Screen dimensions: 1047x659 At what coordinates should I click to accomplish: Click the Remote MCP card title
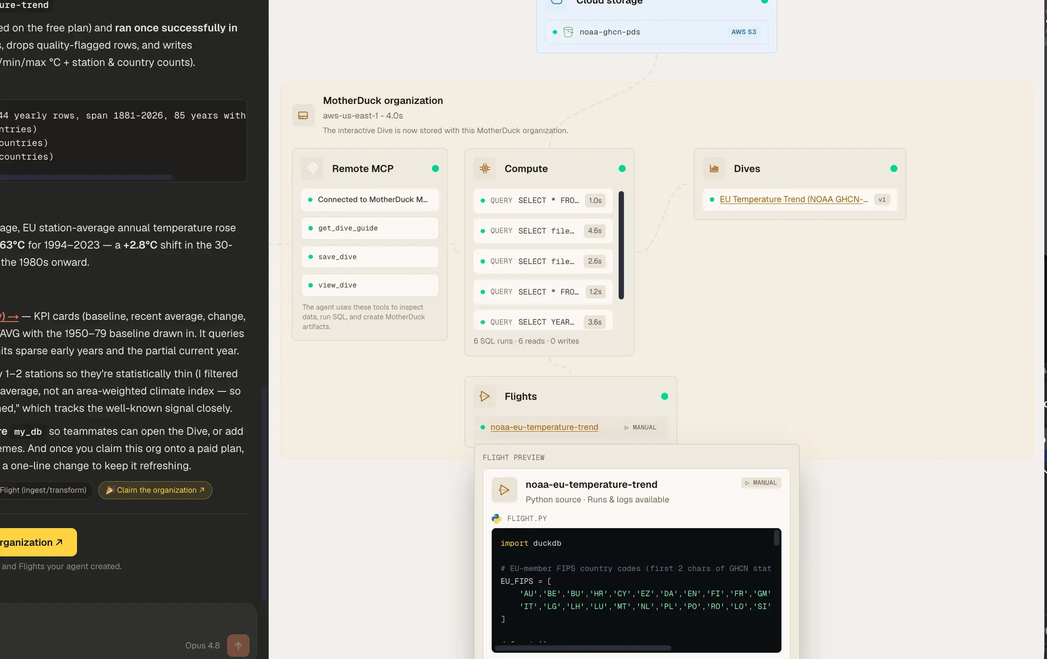coord(362,169)
